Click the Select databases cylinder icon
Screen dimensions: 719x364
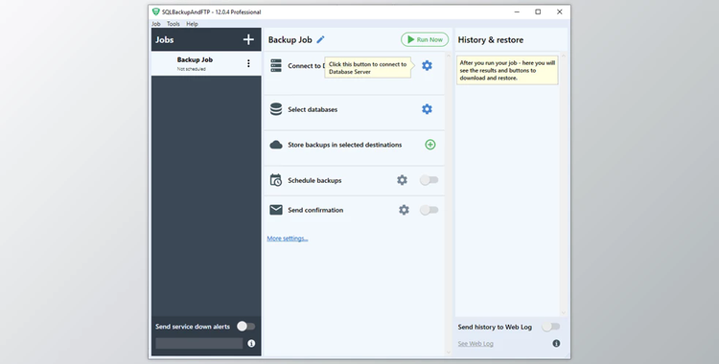pos(276,109)
